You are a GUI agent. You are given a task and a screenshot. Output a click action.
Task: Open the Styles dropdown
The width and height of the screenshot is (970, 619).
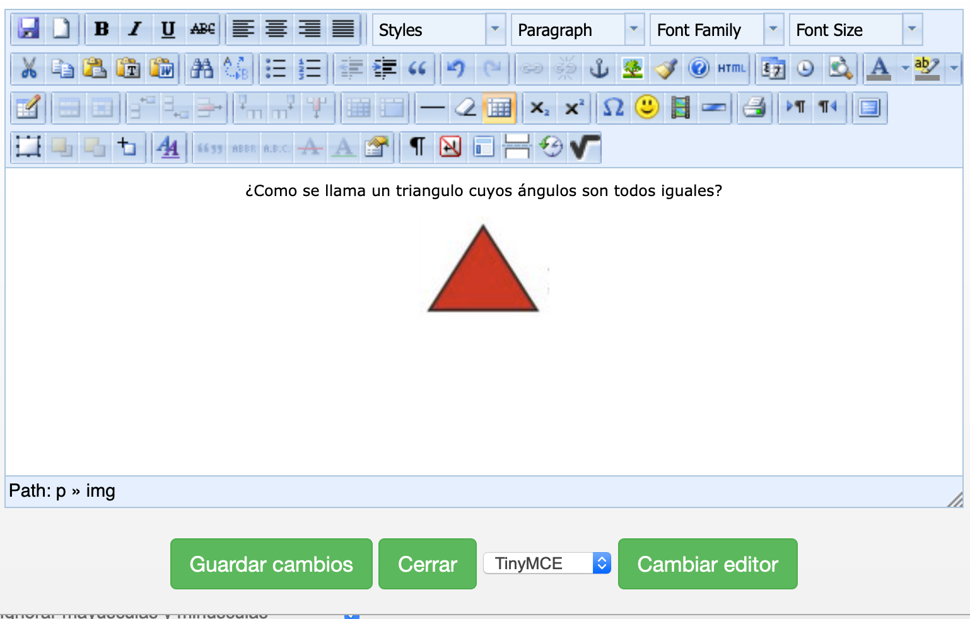point(439,30)
